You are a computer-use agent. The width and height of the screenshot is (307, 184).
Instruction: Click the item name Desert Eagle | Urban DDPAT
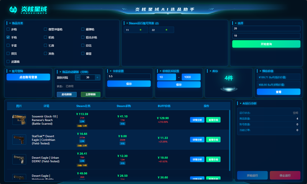pos(45,159)
